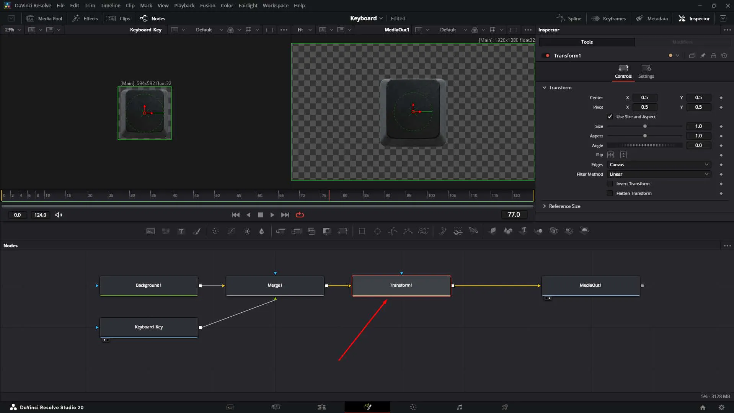Adjust the Aspect slider

(x=644, y=136)
